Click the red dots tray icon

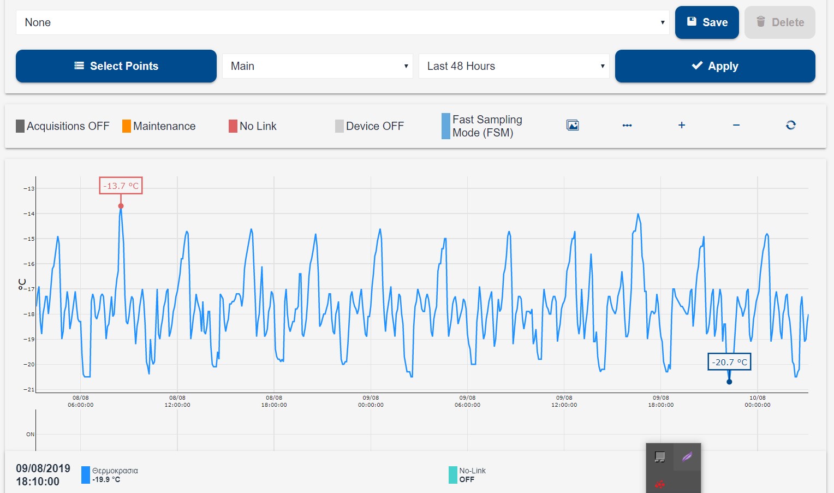(660, 484)
